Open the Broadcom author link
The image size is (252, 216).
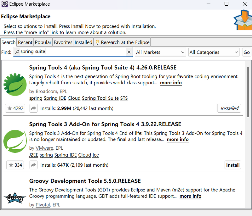coord(46,91)
